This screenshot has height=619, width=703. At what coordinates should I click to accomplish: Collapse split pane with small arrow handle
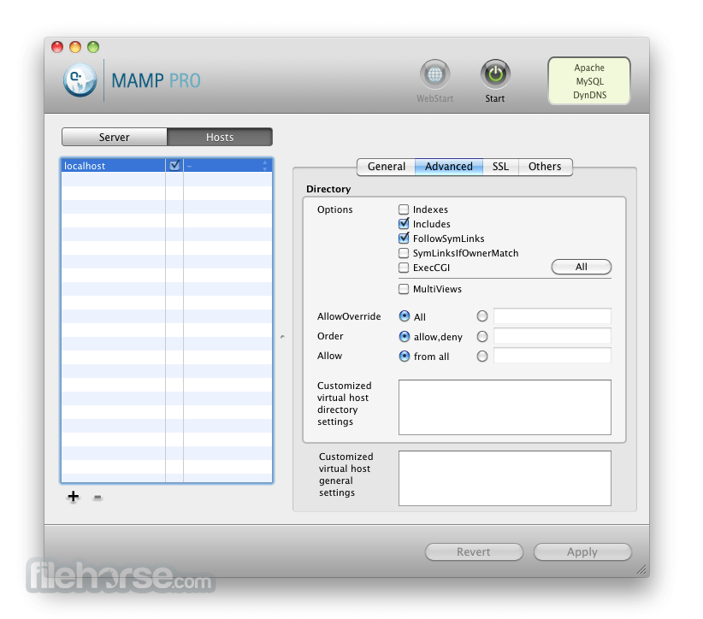282,336
